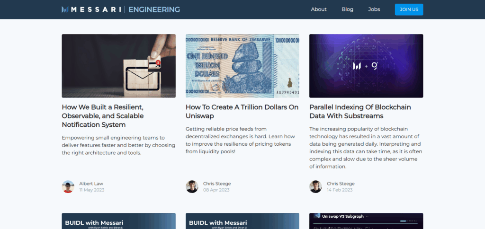Open the first BUIDL with Messari thumbnail
The width and height of the screenshot is (485, 229).
(x=119, y=221)
